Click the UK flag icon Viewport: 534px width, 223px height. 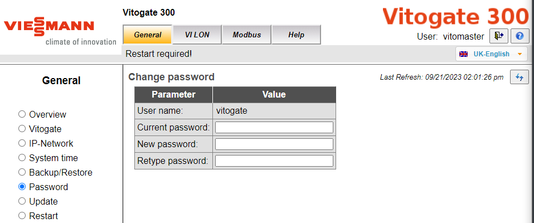coord(464,54)
